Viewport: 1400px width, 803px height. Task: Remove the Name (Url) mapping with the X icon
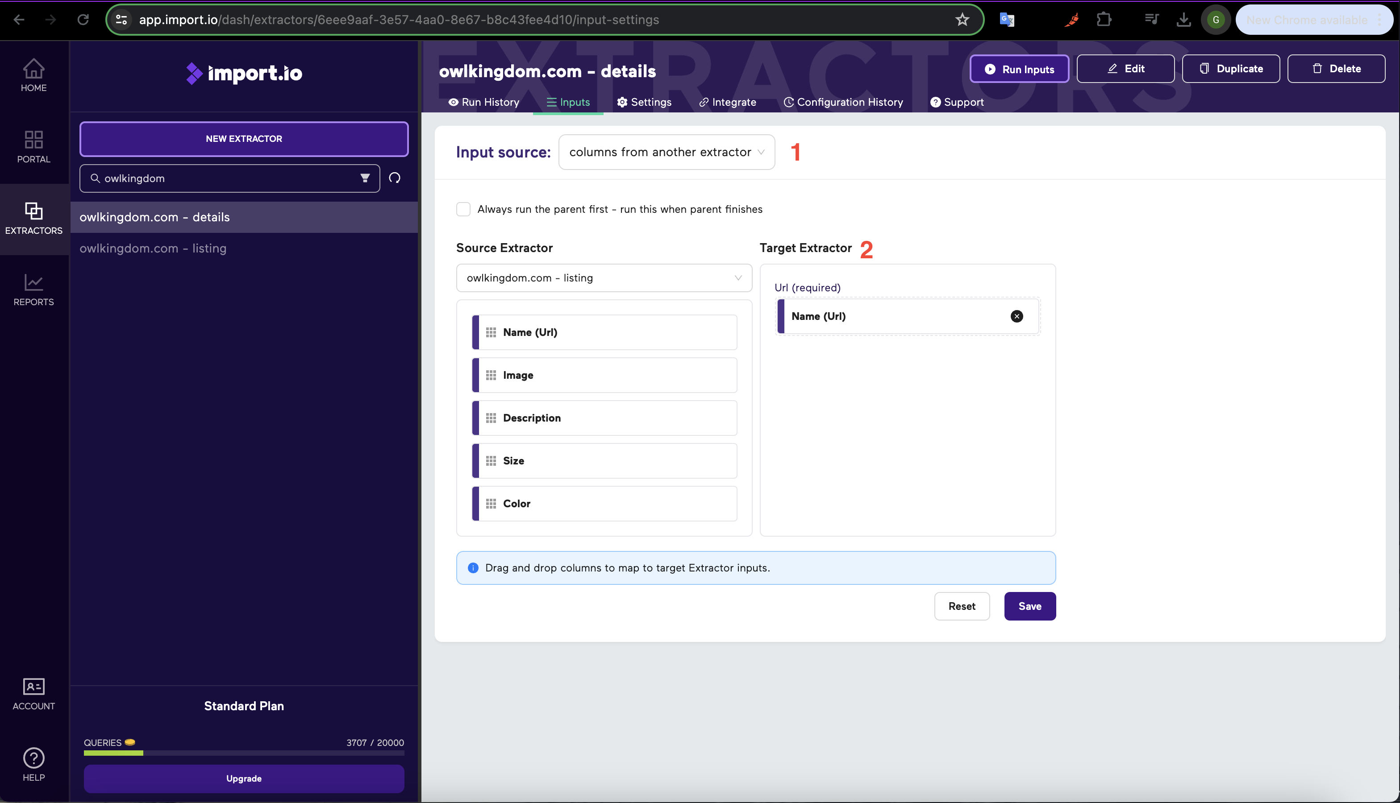(1017, 316)
